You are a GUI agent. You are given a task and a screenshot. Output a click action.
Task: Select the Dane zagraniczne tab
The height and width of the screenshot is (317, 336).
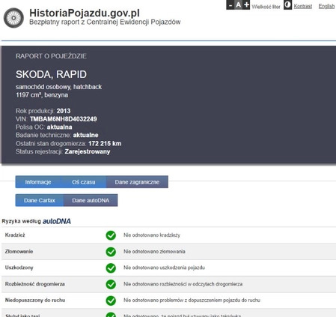[137, 182]
